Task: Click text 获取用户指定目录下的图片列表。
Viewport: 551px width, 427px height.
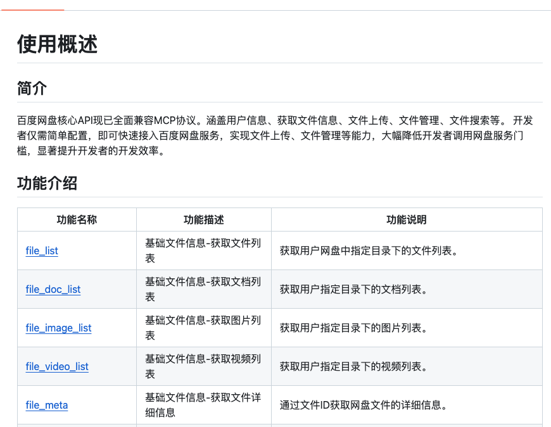Action: (x=353, y=328)
